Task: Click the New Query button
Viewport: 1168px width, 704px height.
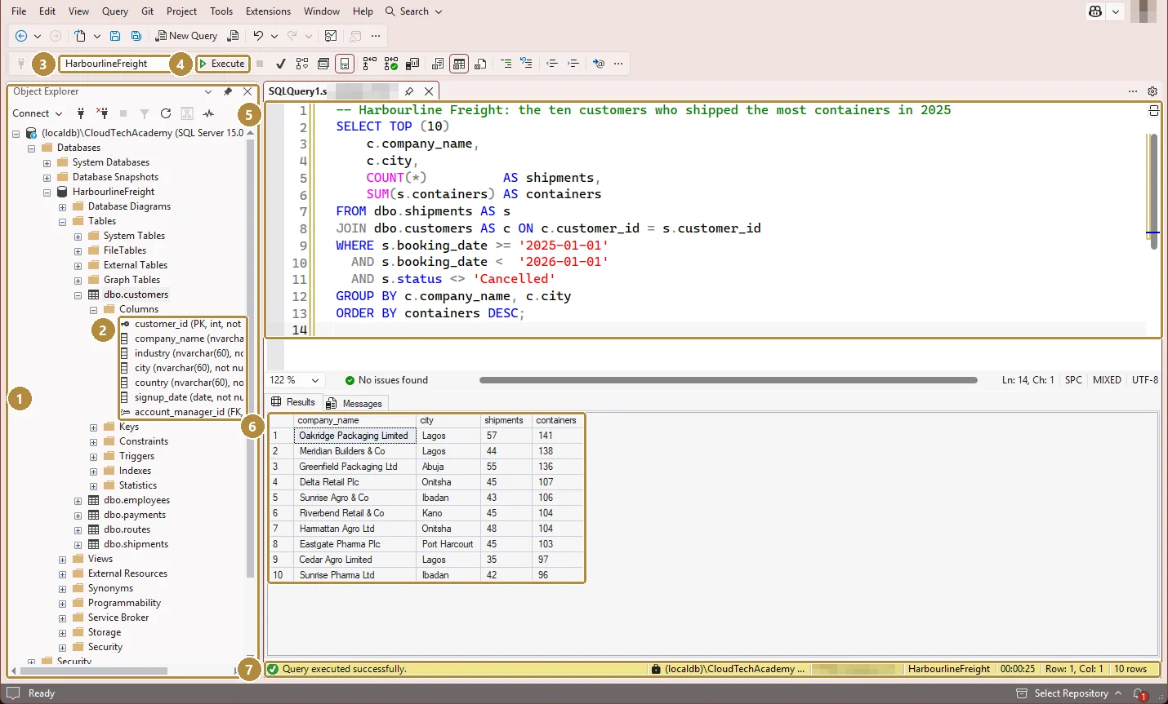Action: click(x=187, y=36)
